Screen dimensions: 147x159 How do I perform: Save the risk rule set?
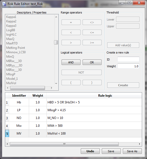pos(111,151)
